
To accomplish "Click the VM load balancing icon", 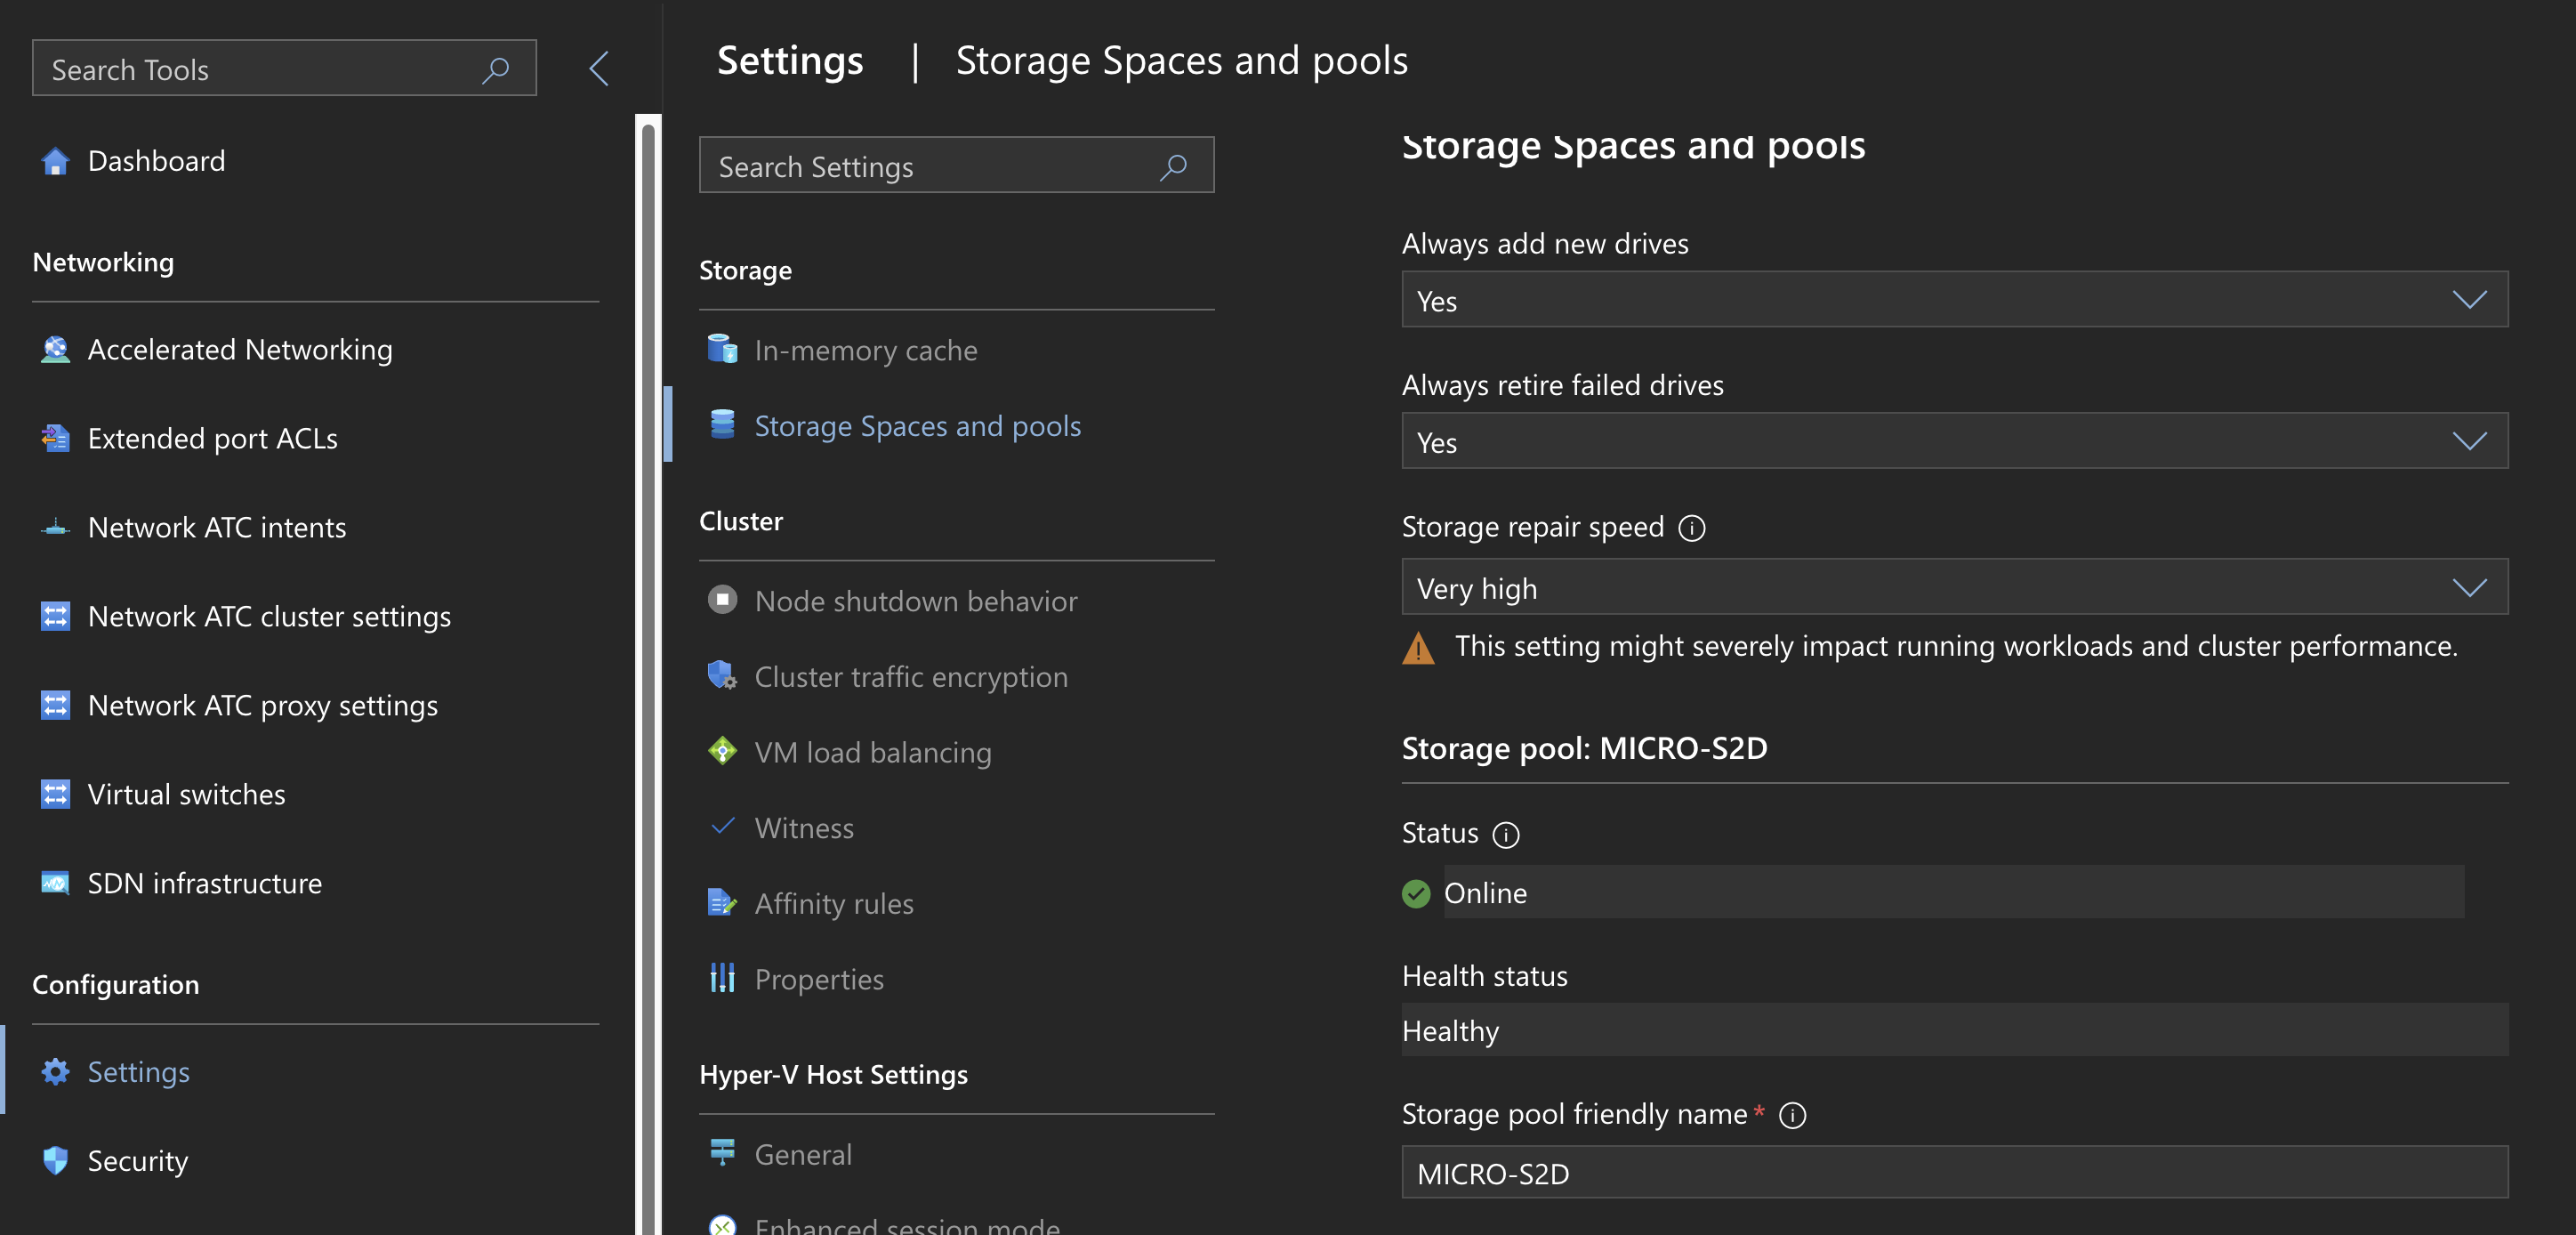I will 722,751.
